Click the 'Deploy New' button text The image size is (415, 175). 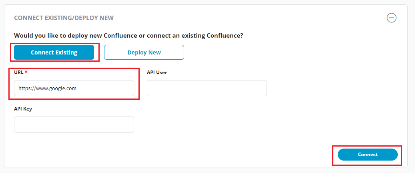[144, 52]
